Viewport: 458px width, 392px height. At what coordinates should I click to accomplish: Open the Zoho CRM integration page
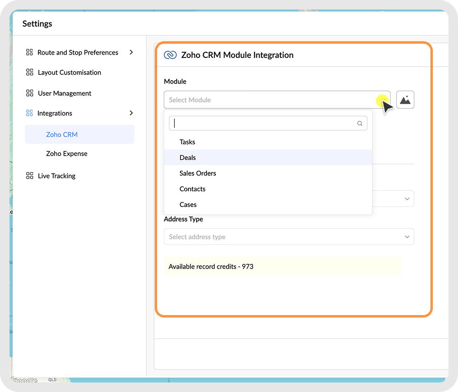coord(62,135)
